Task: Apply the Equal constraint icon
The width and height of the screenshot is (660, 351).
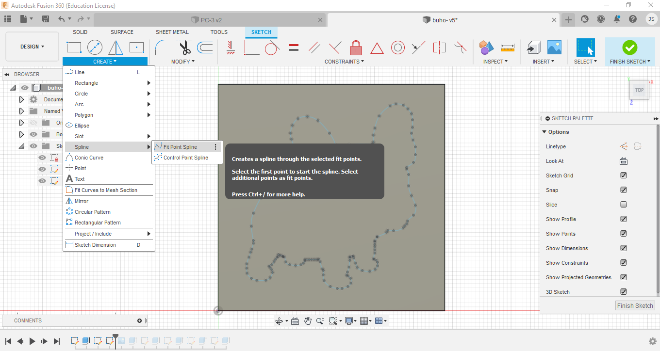Action: click(293, 48)
